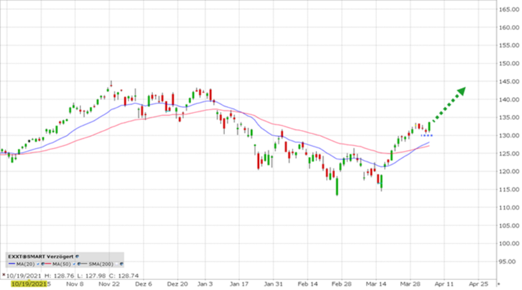Enable the SMA(200) indicator checkbox
The image size is (522, 290).
pos(117,264)
